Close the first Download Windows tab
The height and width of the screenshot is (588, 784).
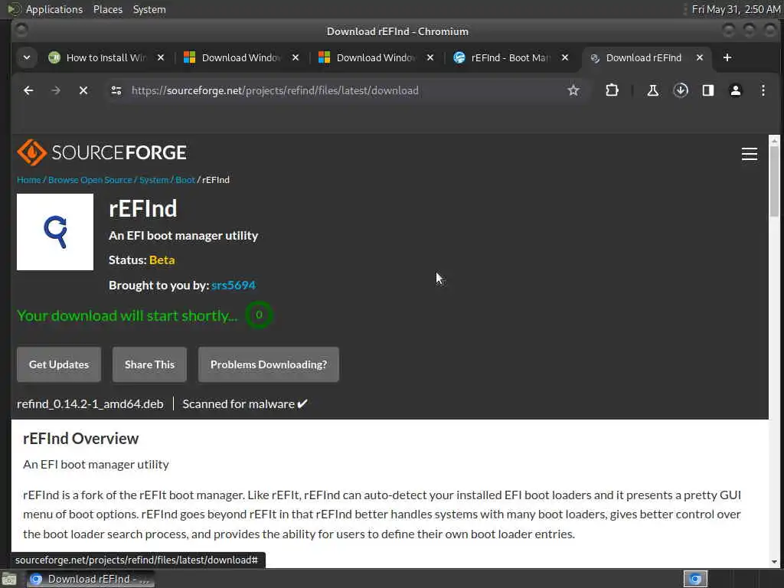pos(296,57)
